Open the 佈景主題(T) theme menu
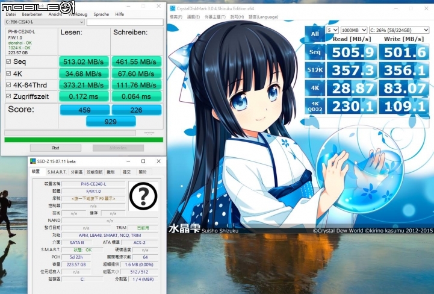Screen dimensions: 434x294 pyautogui.click(x=215, y=17)
